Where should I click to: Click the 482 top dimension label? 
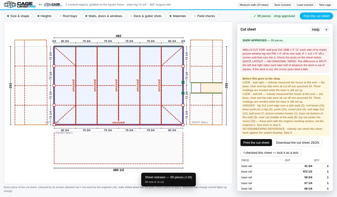click(118, 36)
